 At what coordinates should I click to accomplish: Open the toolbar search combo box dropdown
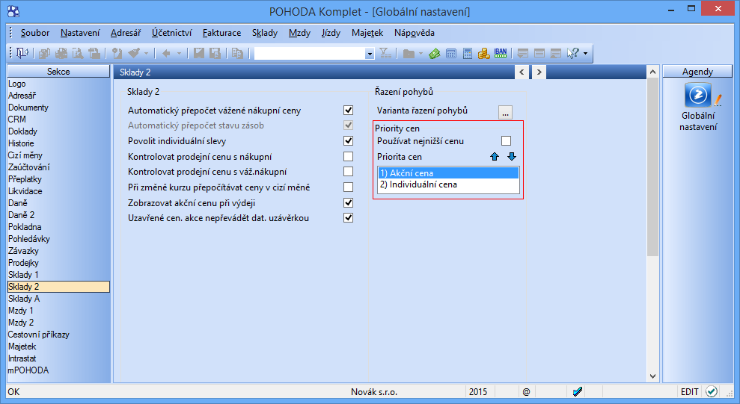click(370, 54)
